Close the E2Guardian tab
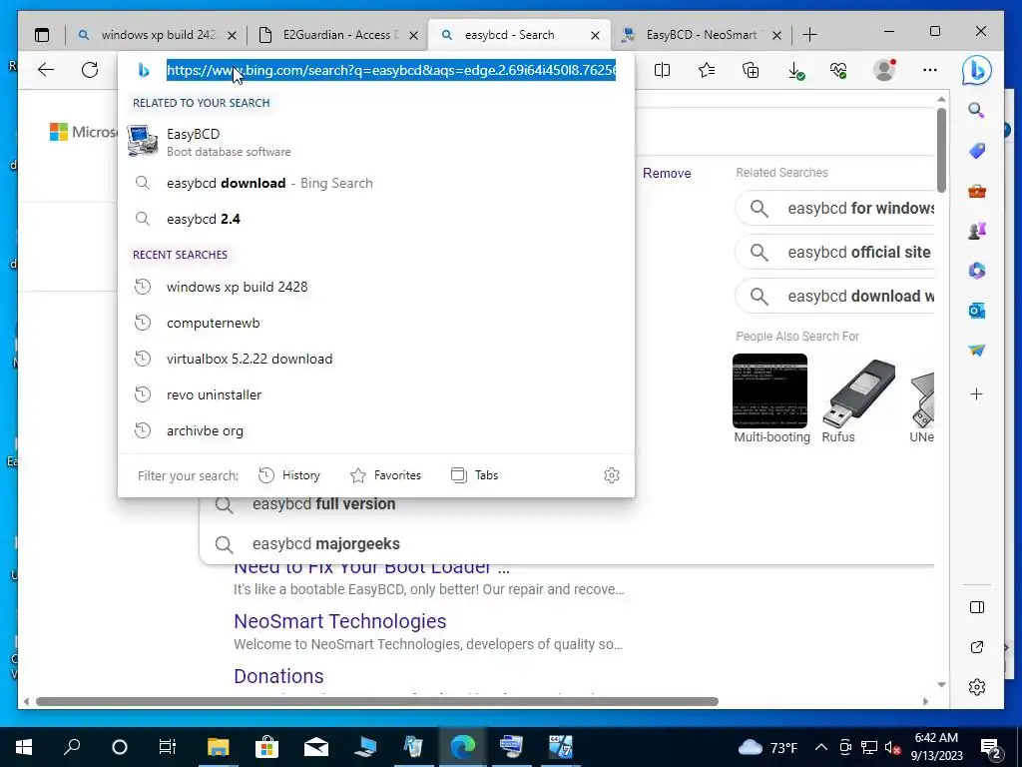 tap(413, 35)
